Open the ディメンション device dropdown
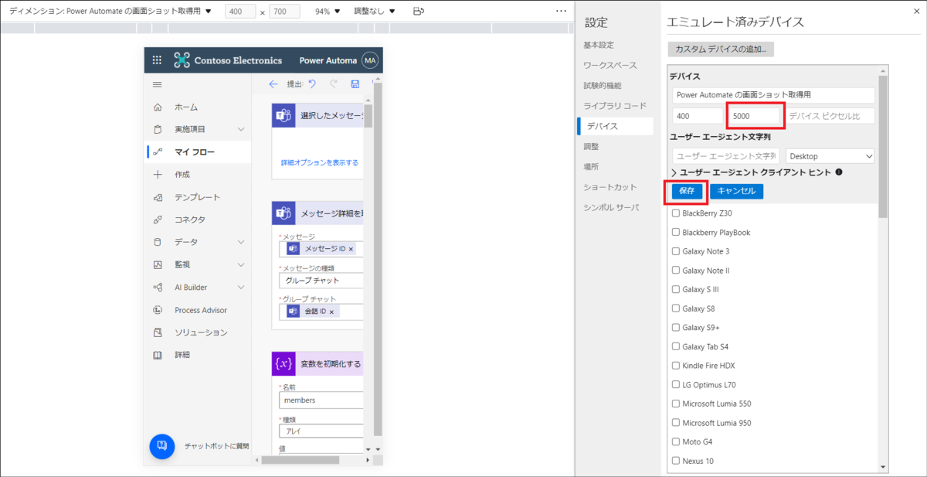Viewport: 927px width, 477px height. pyautogui.click(x=110, y=12)
